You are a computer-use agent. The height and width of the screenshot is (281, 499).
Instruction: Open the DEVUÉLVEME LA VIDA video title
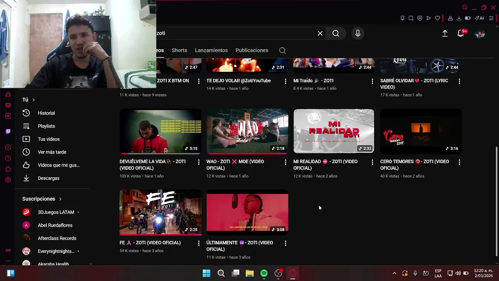tap(152, 165)
